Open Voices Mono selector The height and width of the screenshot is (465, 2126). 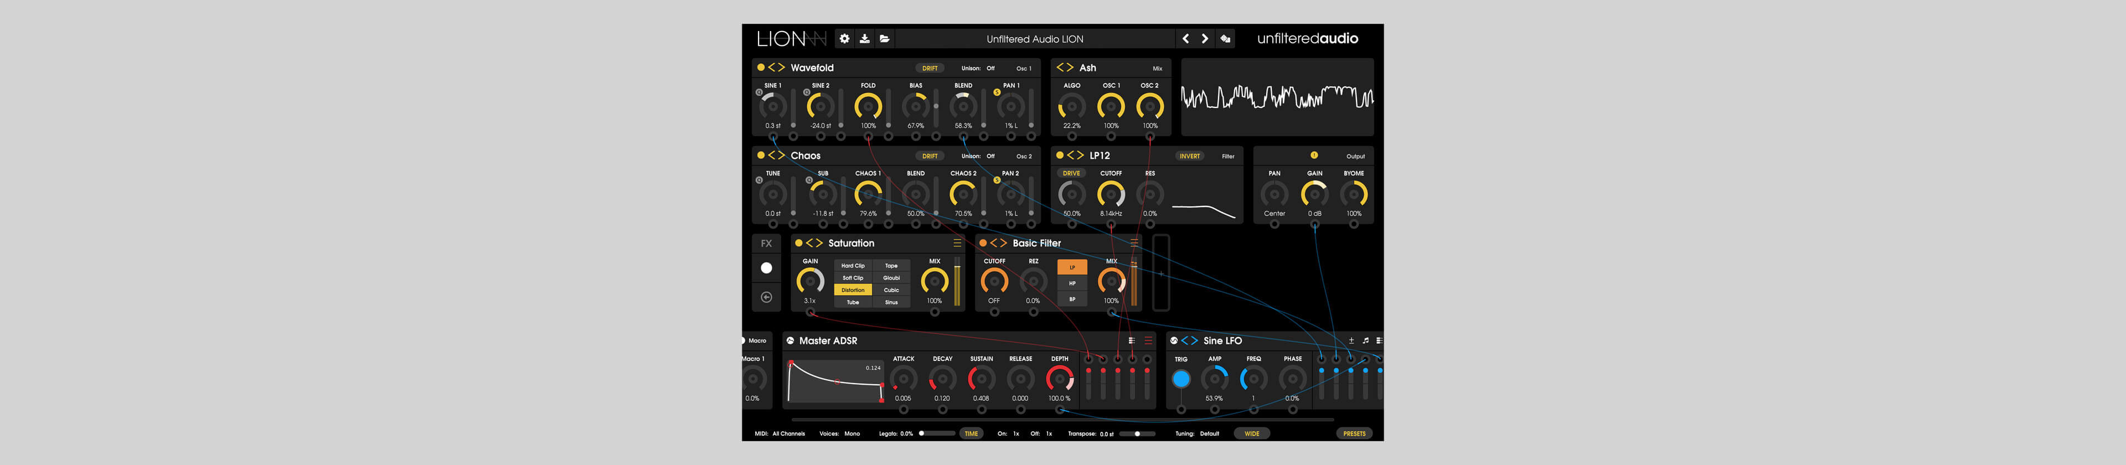852,433
